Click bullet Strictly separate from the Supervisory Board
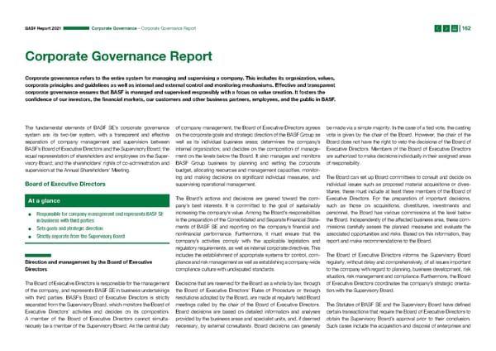Screen dimensions: 496x351 click(80, 236)
